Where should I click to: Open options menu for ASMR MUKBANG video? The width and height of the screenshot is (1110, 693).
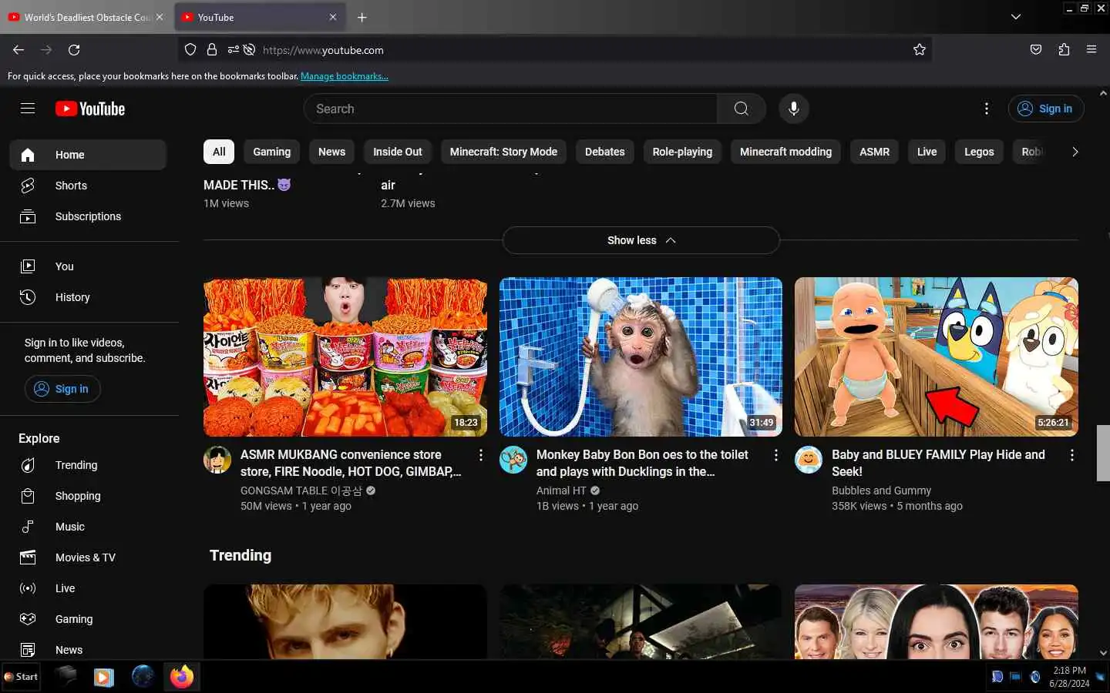pyautogui.click(x=480, y=455)
